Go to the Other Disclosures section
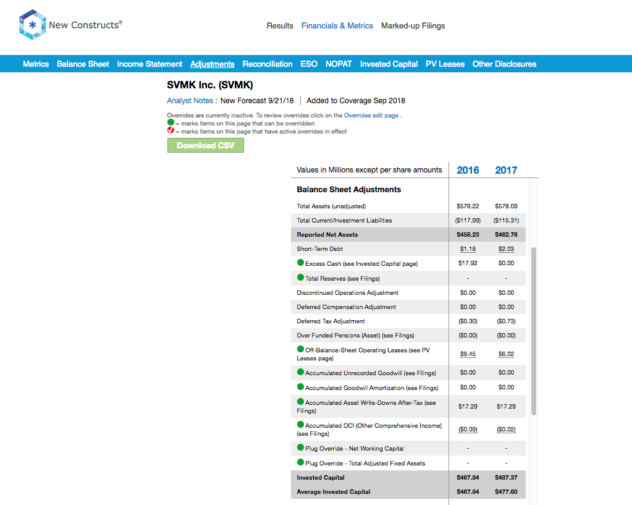632x505 pixels. click(504, 64)
